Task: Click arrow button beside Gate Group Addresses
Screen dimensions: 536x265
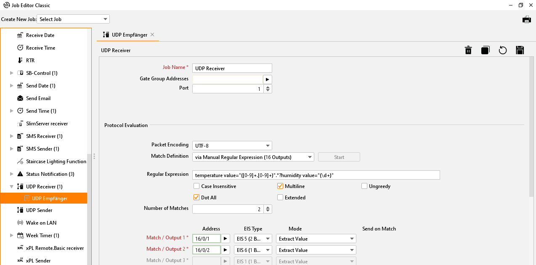Action: click(x=268, y=79)
